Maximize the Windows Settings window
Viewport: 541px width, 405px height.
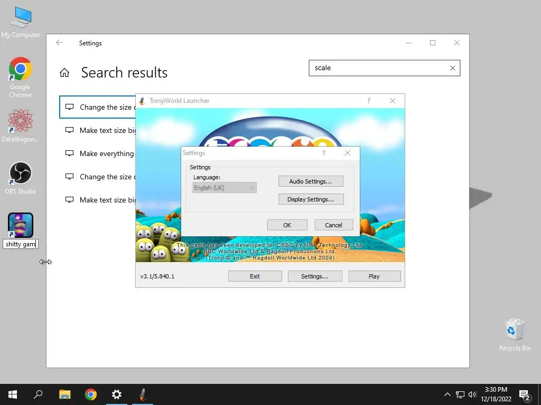433,43
